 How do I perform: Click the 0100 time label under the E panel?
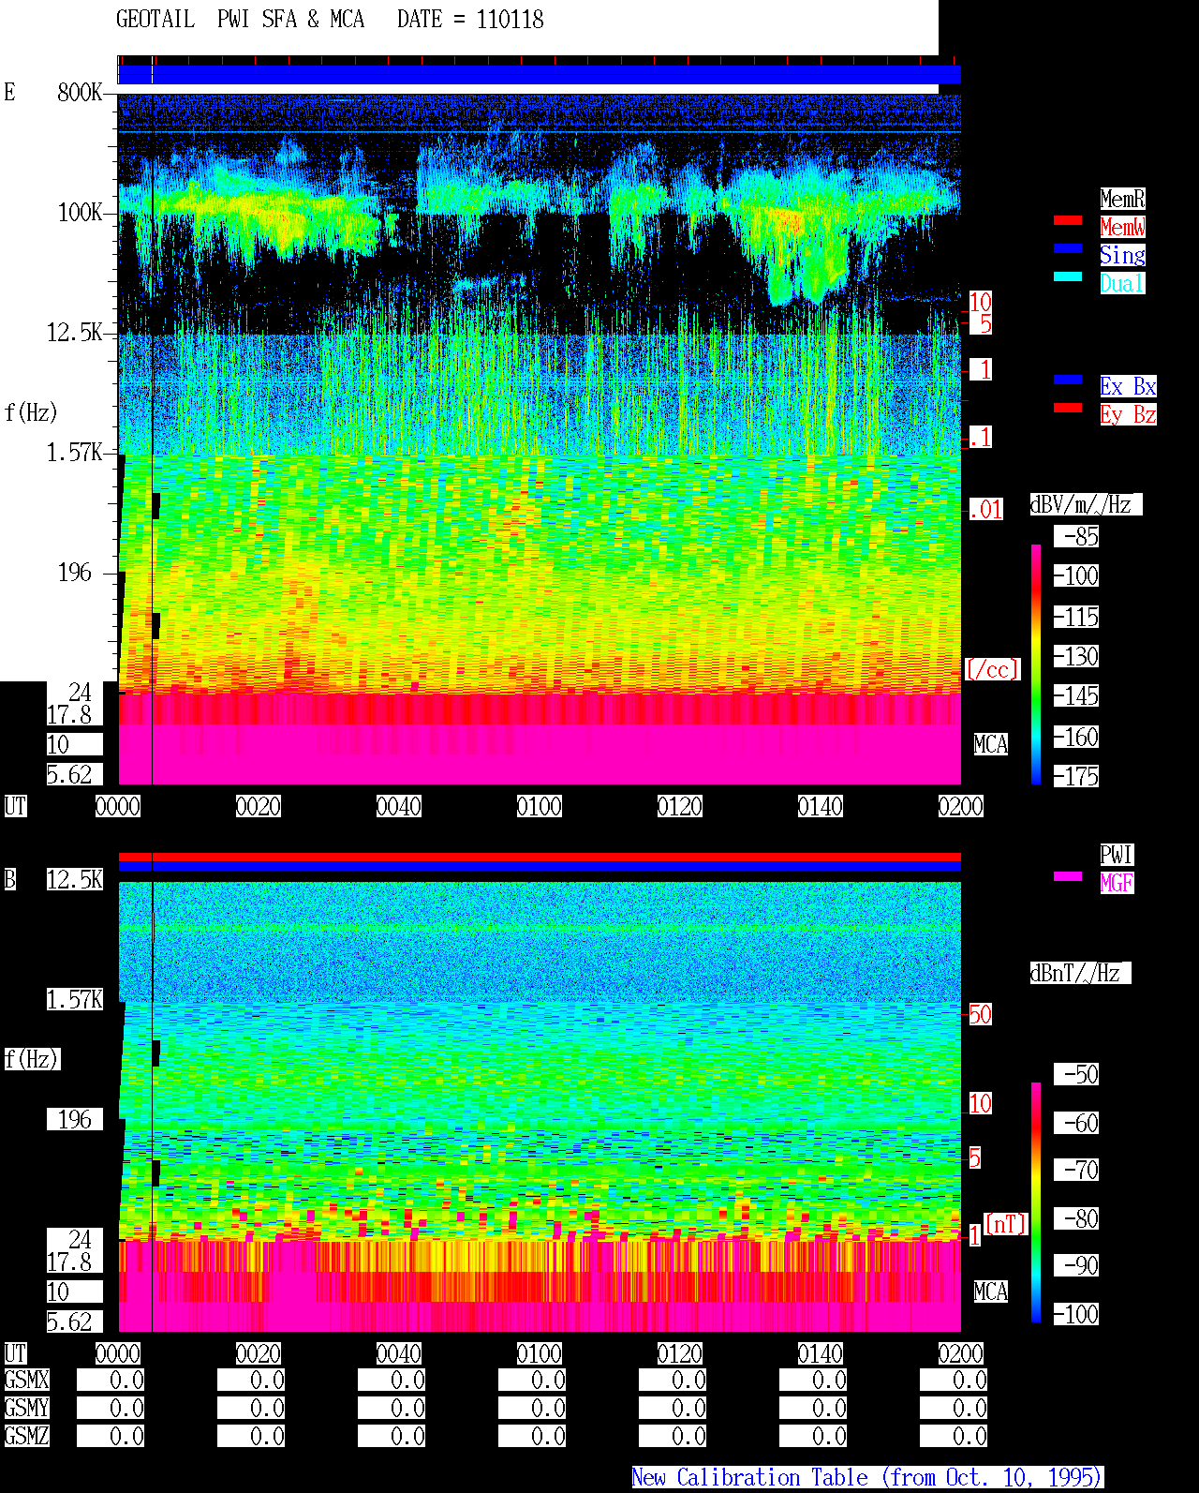pos(540,806)
